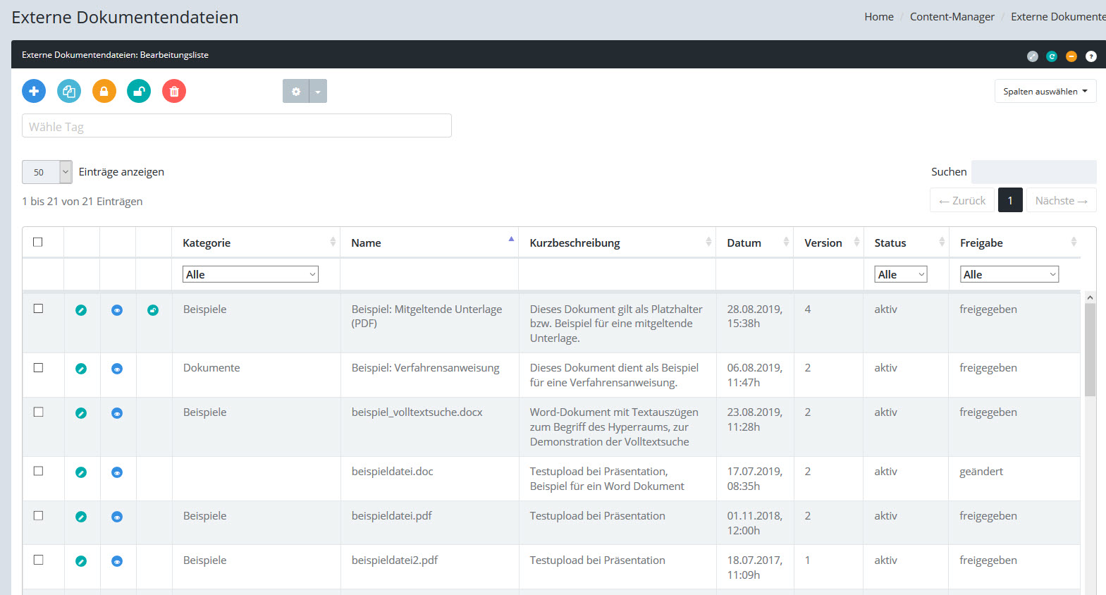View beispiel_volltextsuche.docx using the eye icon
This screenshot has width=1106, height=595.
117,413
